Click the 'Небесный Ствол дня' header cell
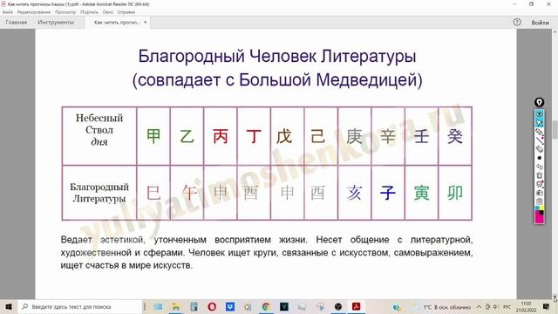The height and width of the screenshot is (314, 558). [x=99, y=136]
